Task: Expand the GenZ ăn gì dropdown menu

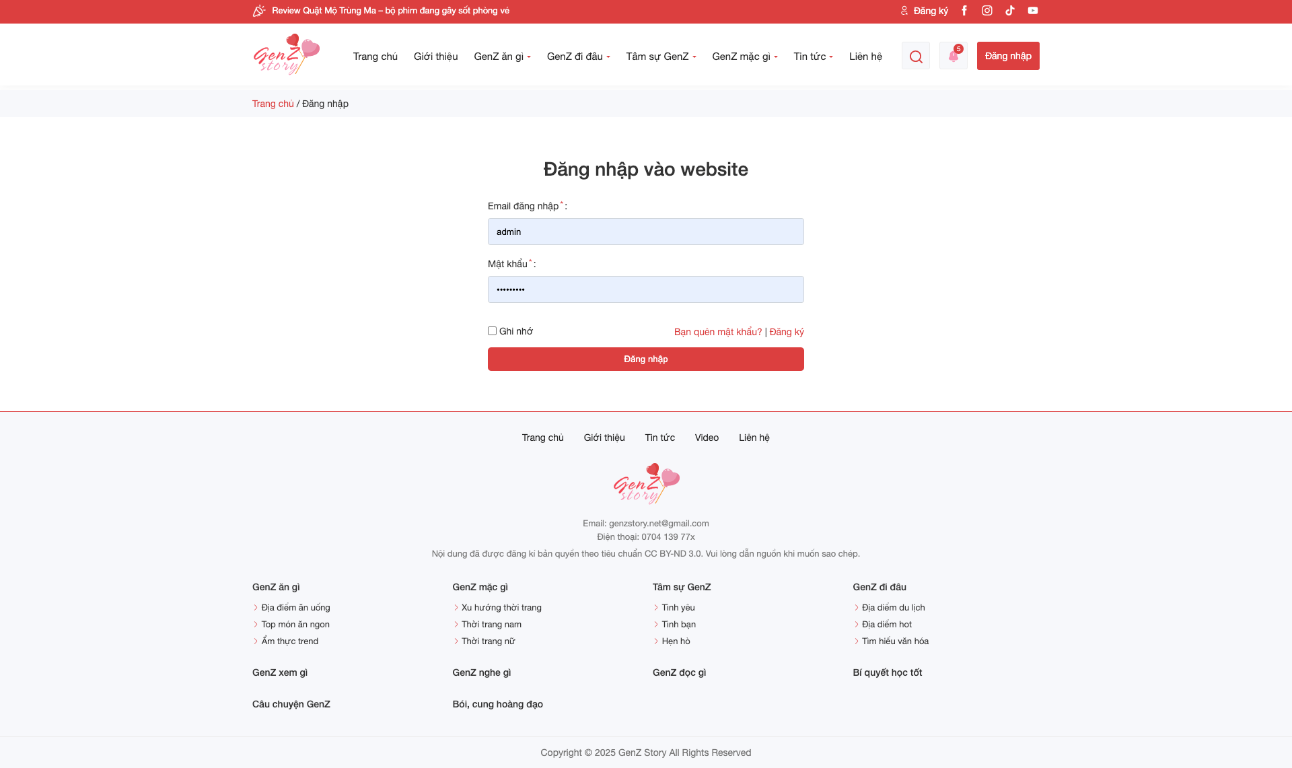Action: (x=502, y=57)
